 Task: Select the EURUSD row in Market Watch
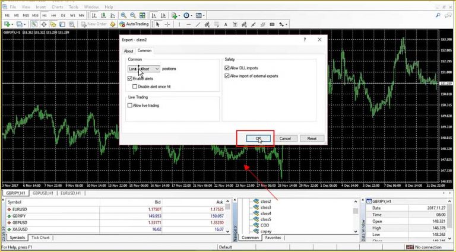click(x=116, y=209)
